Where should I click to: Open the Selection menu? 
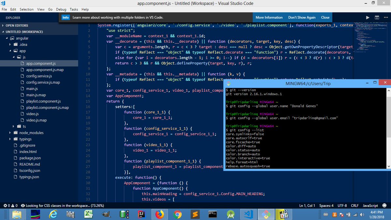(27, 9)
